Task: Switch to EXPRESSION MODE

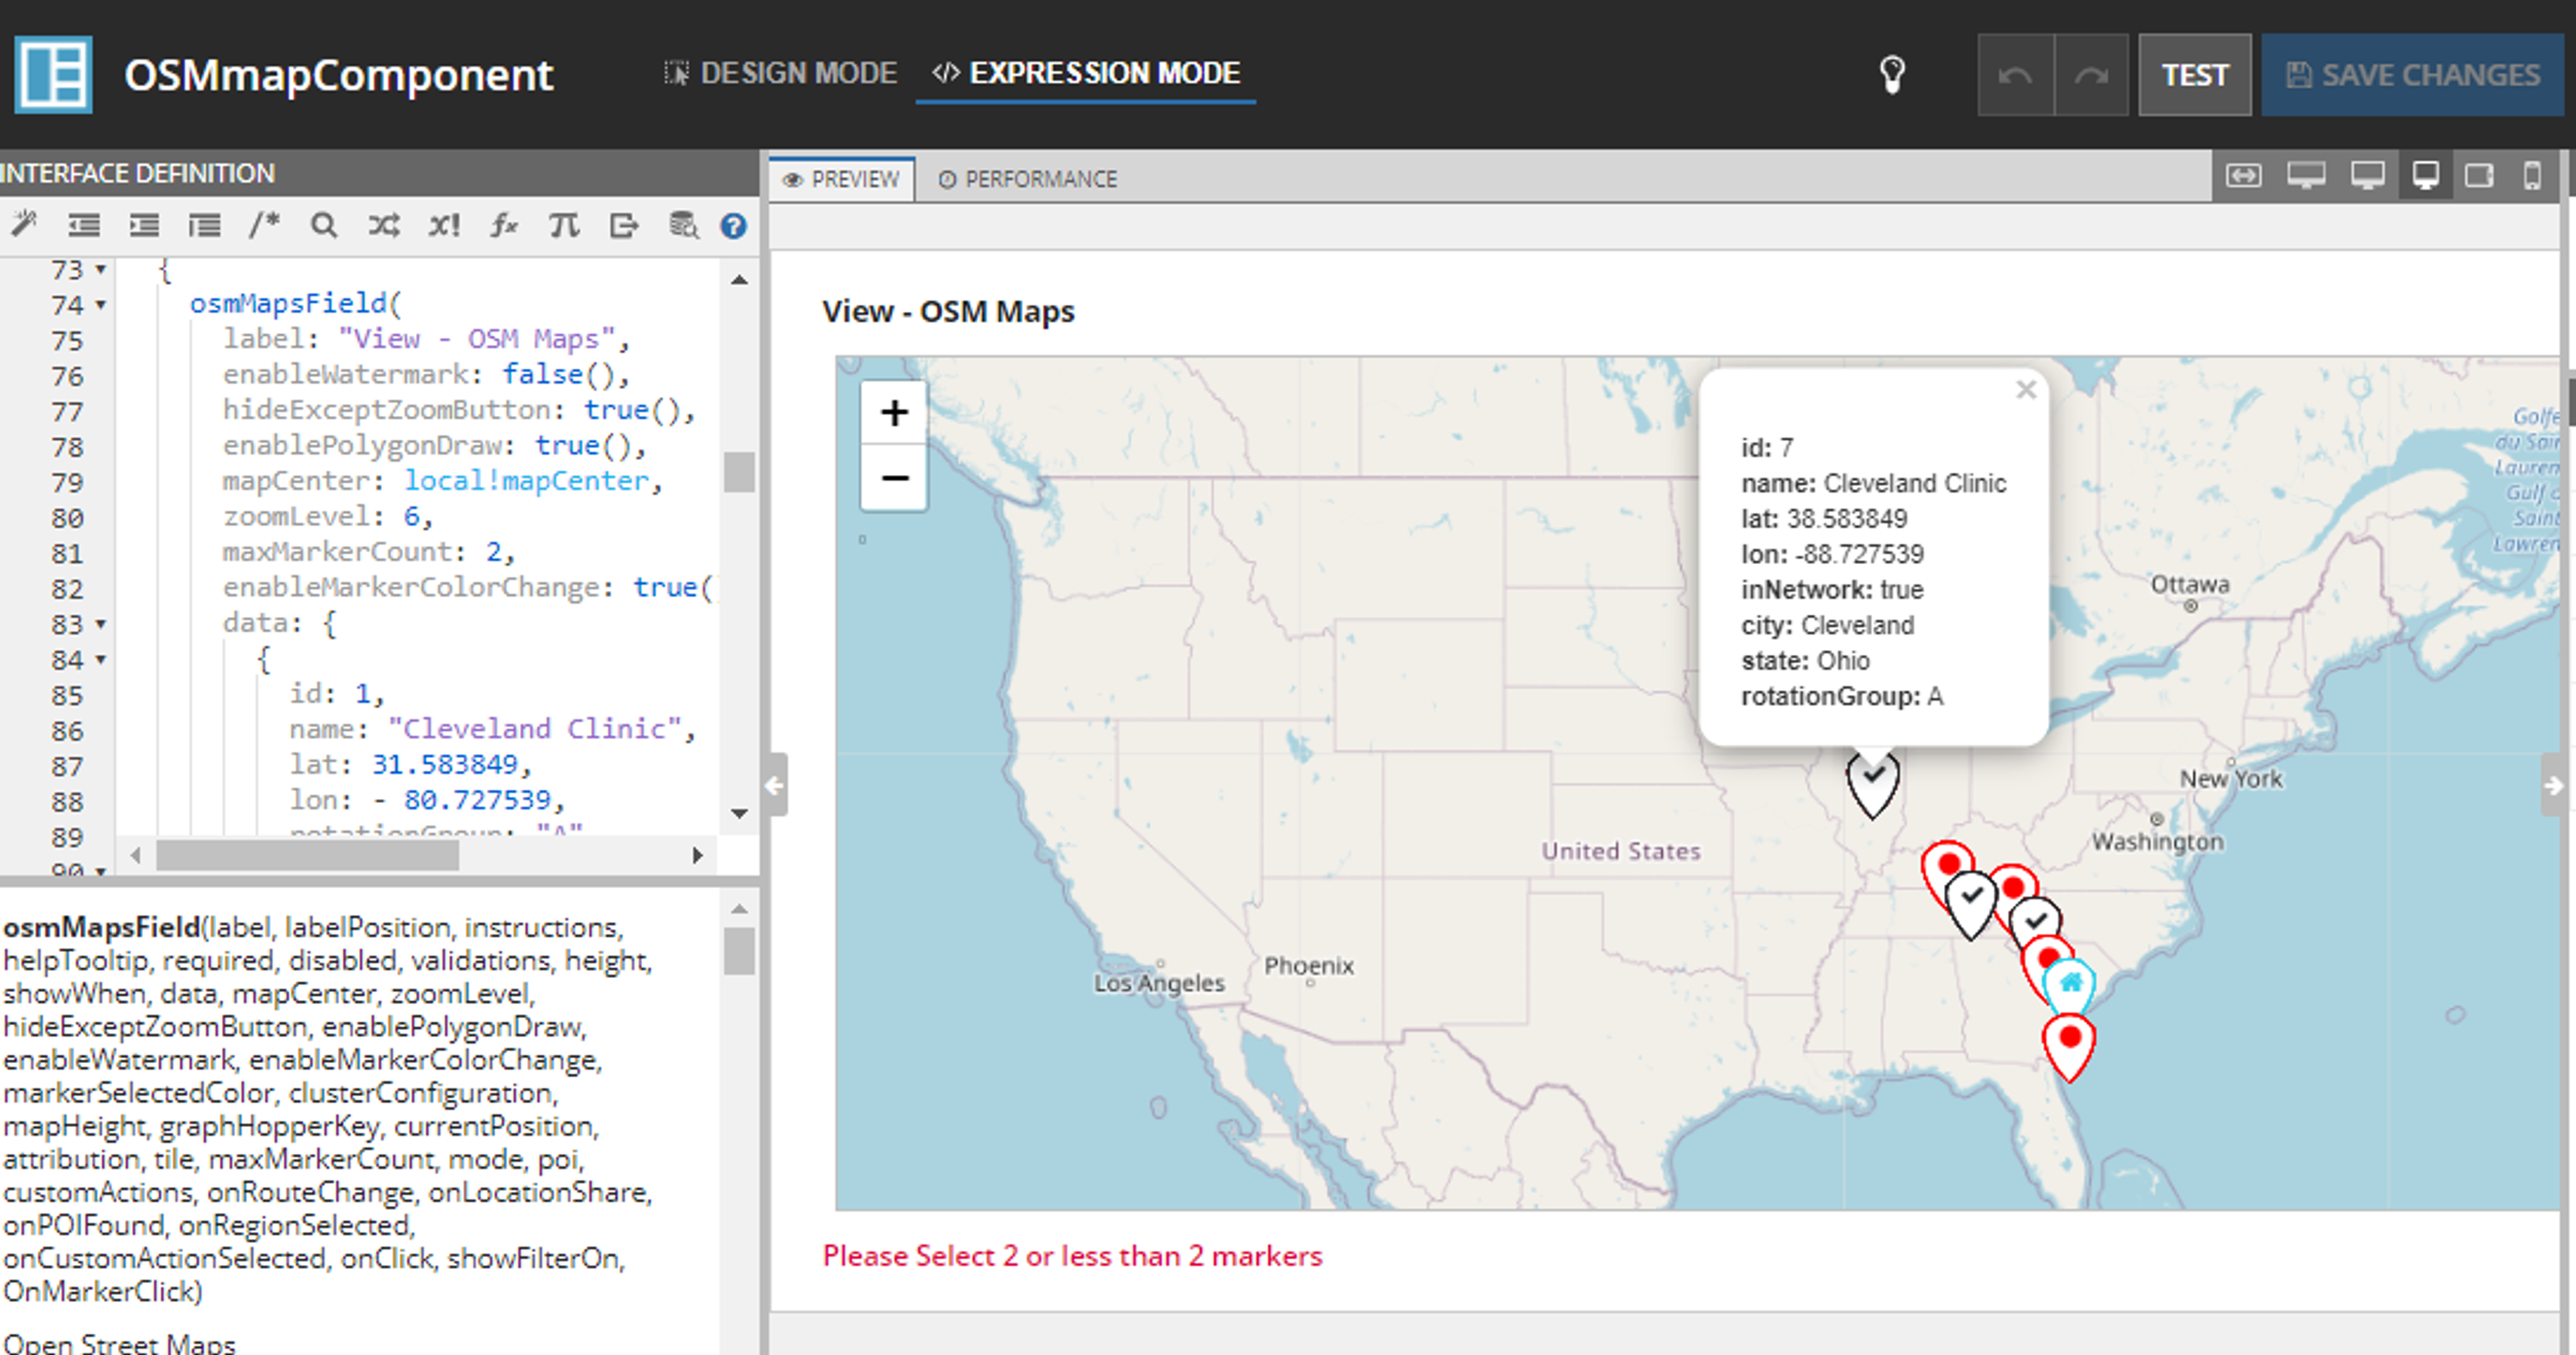Action: [1086, 73]
